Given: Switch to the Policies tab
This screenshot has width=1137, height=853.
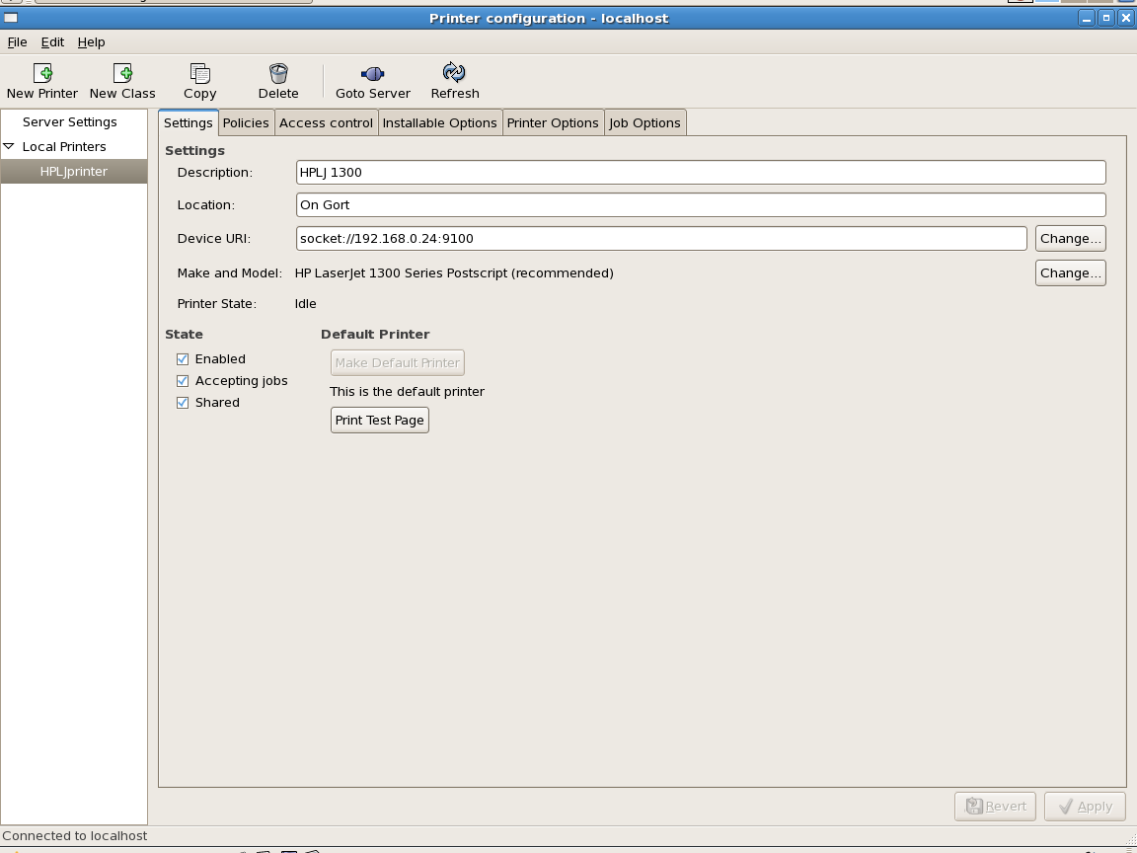Looking at the screenshot, I should coord(246,123).
